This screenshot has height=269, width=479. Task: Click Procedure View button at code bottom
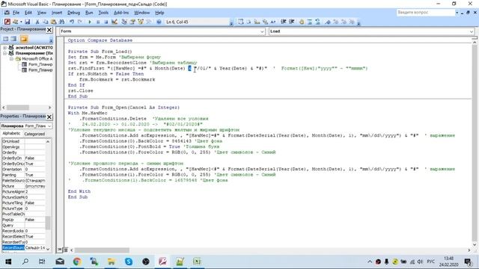[x=60, y=250]
